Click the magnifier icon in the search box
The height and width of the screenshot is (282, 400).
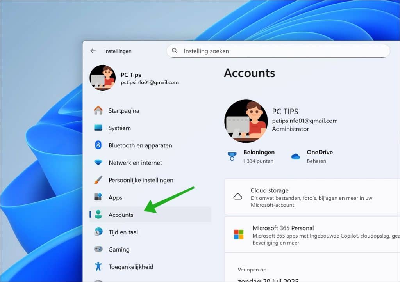pyautogui.click(x=175, y=51)
